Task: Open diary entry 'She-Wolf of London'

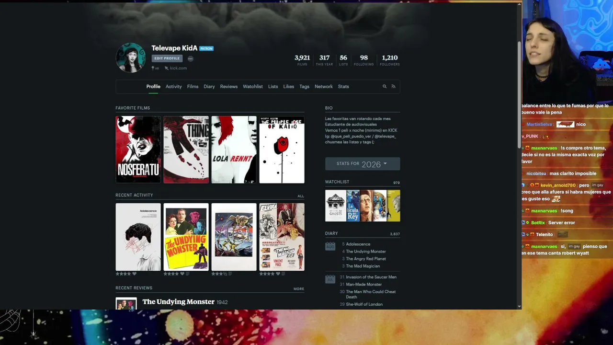Action: tap(364, 304)
